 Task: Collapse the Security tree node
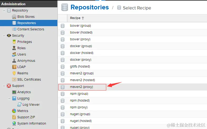pyautogui.click(x=4, y=36)
